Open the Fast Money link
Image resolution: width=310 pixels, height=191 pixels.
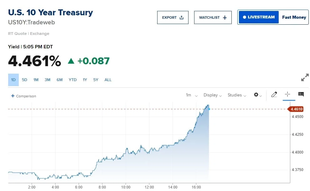294,17
